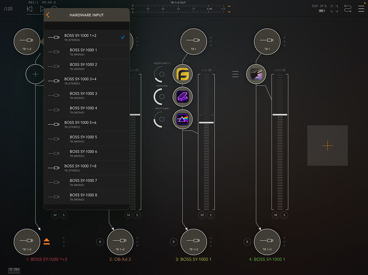Open channel 2 TB 1+2 output node

(120, 242)
